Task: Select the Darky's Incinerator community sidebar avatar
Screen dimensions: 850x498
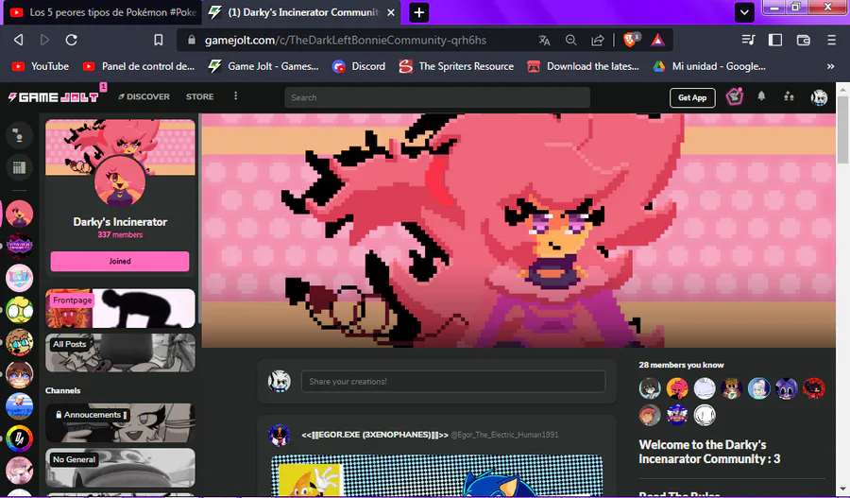Action: [20, 214]
